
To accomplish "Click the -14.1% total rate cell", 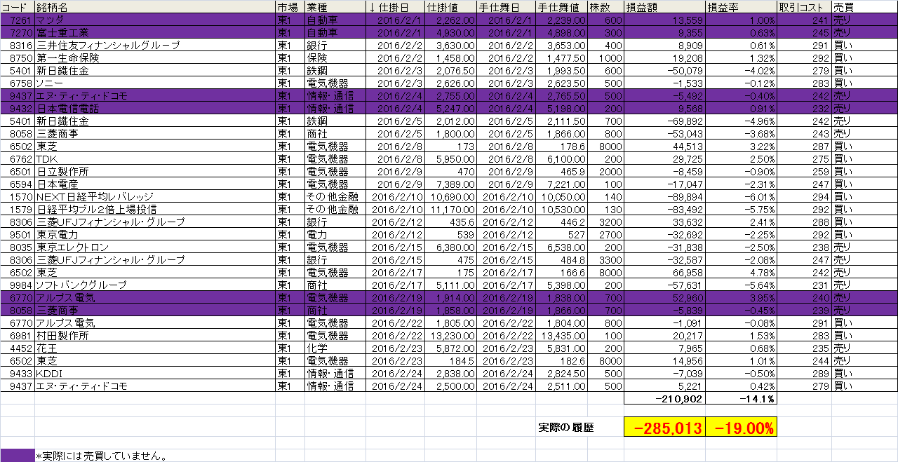I will click(x=742, y=398).
